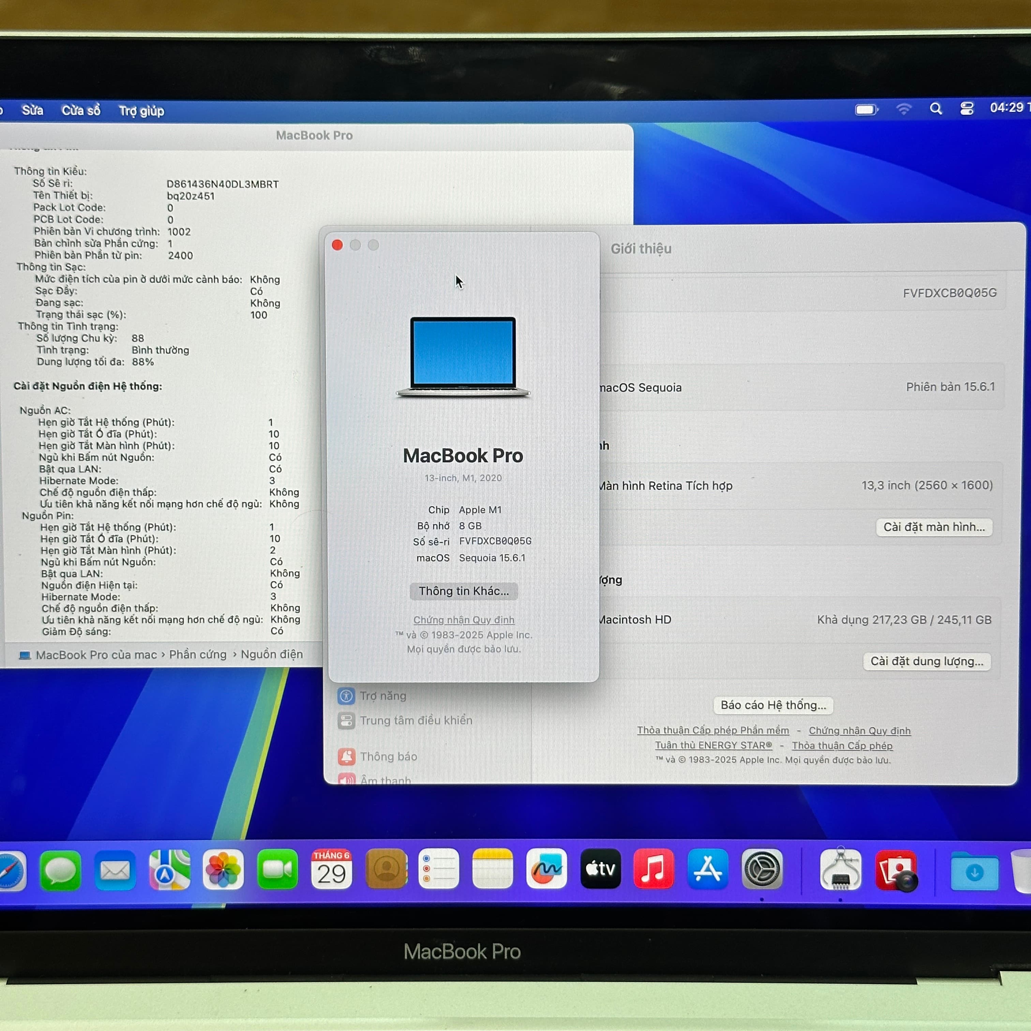Screen dimensions: 1031x1031
Task: Click MacBook Pro của mac in path bar
Action: point(96,655)
